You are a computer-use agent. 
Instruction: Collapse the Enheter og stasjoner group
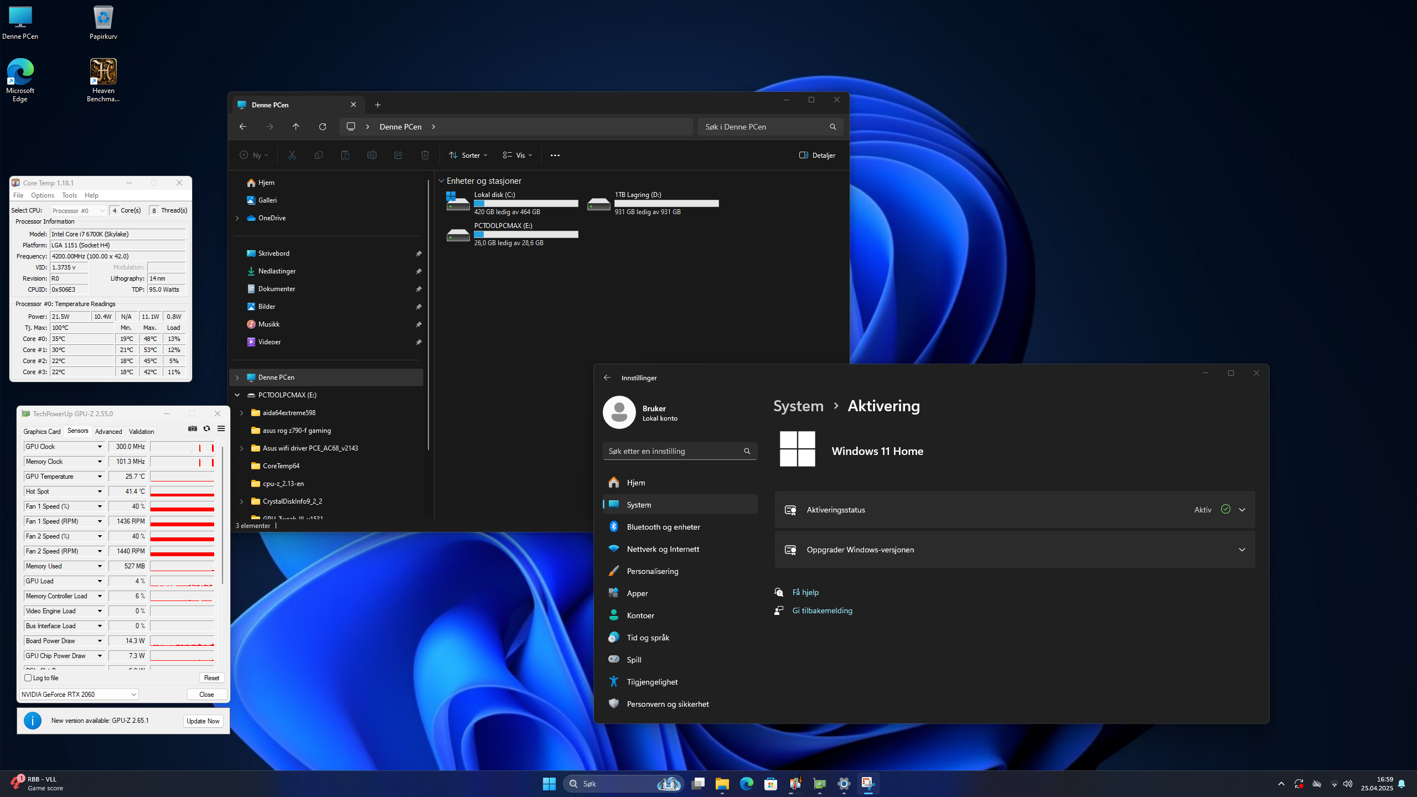click(441, 181)
